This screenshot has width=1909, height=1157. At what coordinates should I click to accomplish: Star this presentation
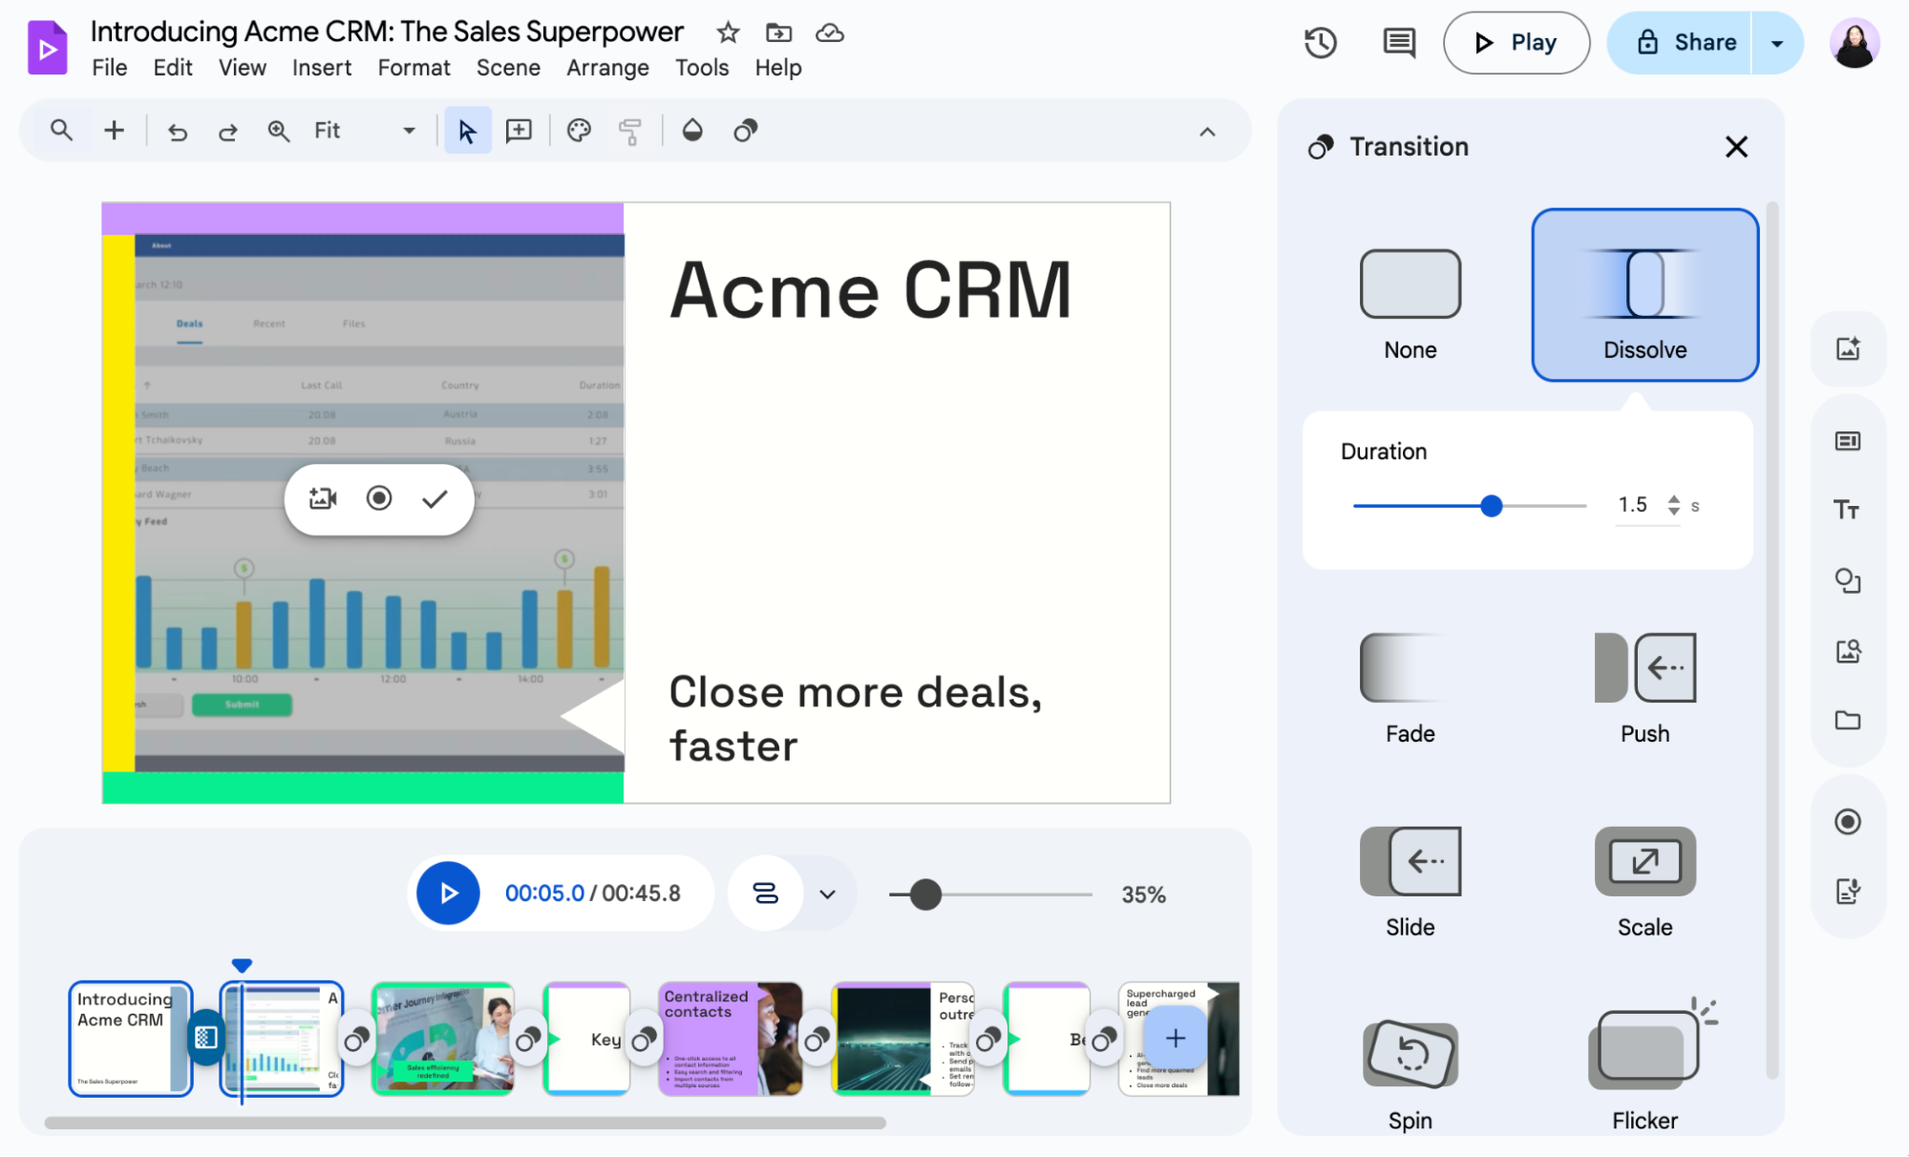pos(728,32)
